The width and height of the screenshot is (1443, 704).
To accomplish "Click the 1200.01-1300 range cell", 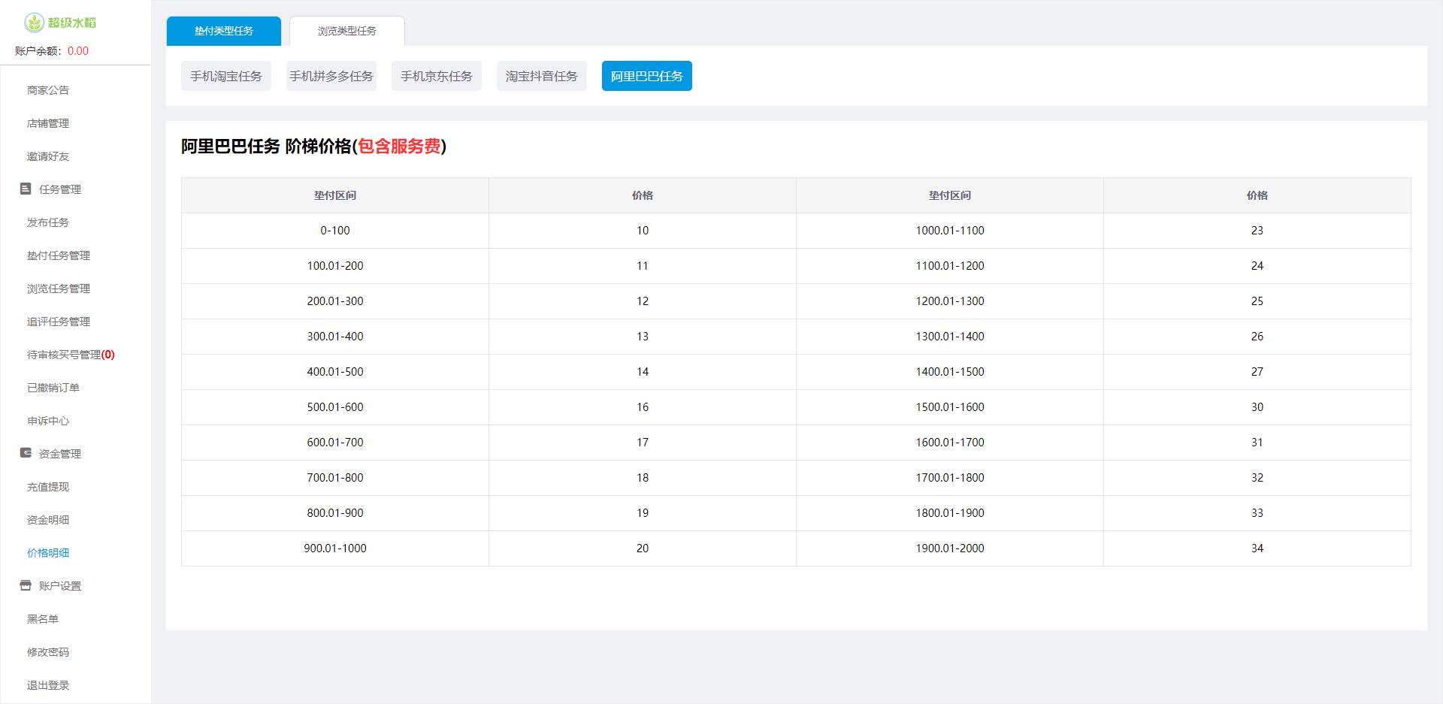I will [x=950, y=301].
